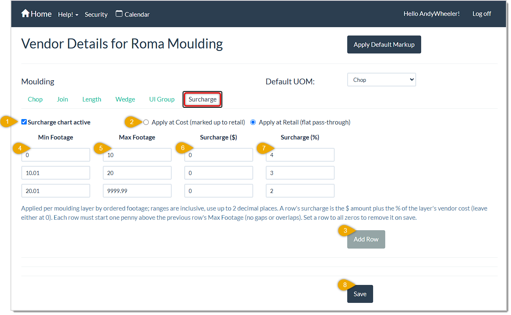The width and height of the screenshot is (511, 315).
Task: Switch to the Join tab
Action: click(62, 99)
